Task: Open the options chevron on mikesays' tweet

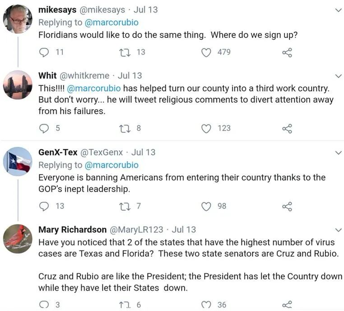Action: [x=338, y=10]
